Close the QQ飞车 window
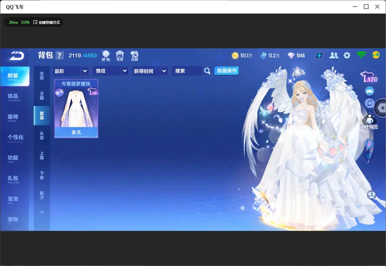The width and height of the screenshot is (386, 266). coord(377,7)
